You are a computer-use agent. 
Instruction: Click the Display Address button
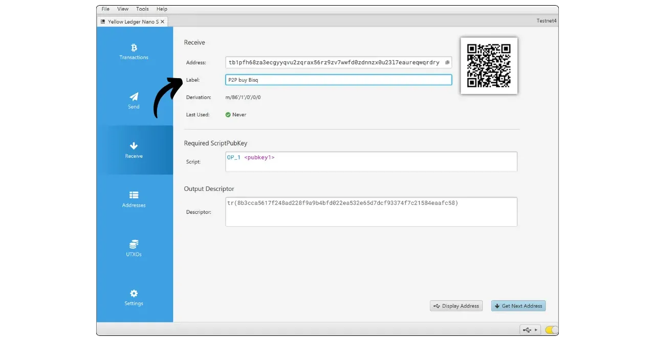456,306
